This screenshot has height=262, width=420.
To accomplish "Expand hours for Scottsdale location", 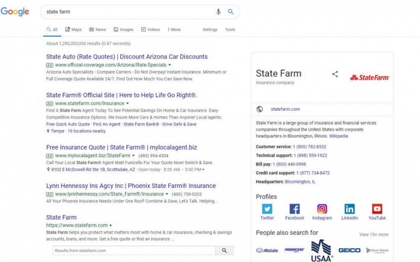I will coord(203,170).
